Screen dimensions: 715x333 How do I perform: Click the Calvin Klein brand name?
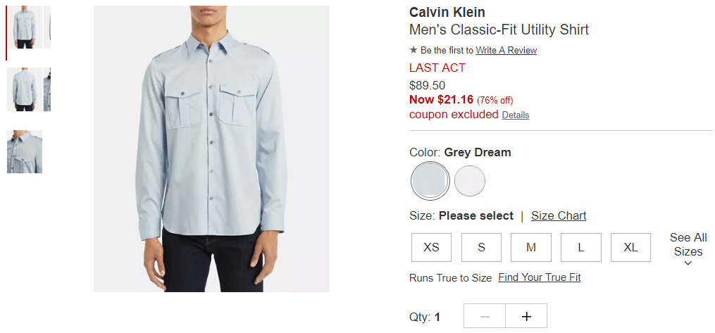447,13
